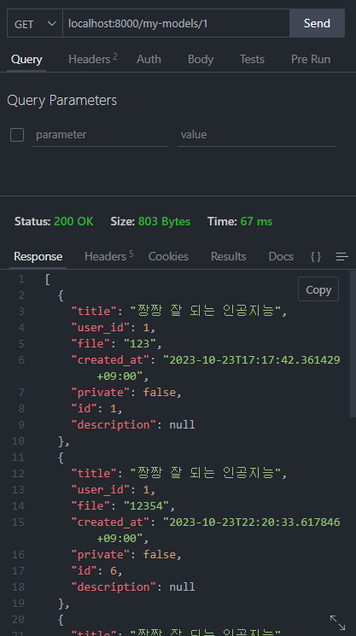Click the parameter name field
356x636 pixels.
pyautogui.click(x=101, y=135)
